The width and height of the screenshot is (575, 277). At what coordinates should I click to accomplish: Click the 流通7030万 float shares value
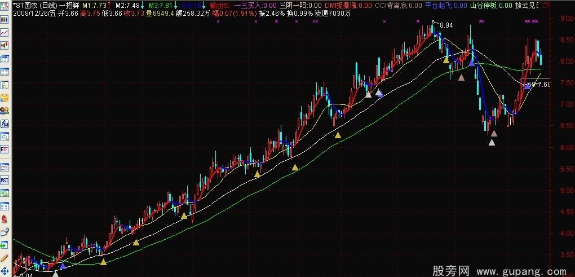coord(333,14)
